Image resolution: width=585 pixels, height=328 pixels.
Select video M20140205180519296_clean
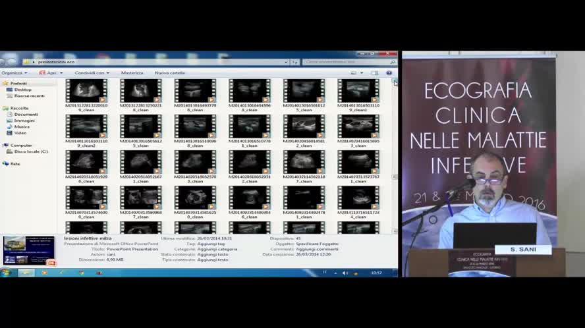86,167
